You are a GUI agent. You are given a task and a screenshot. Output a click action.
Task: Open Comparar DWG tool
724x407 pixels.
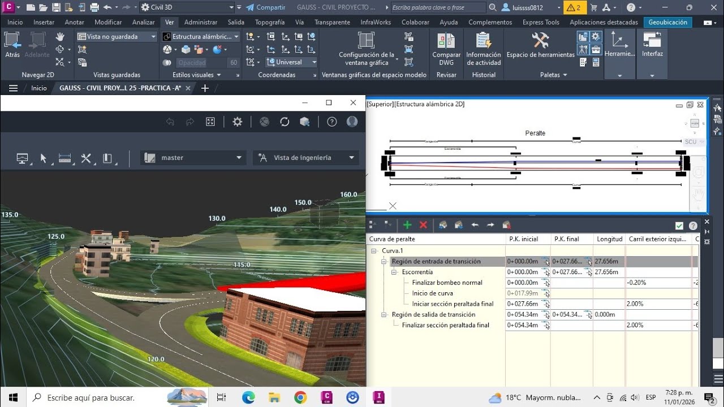point(446,49)
